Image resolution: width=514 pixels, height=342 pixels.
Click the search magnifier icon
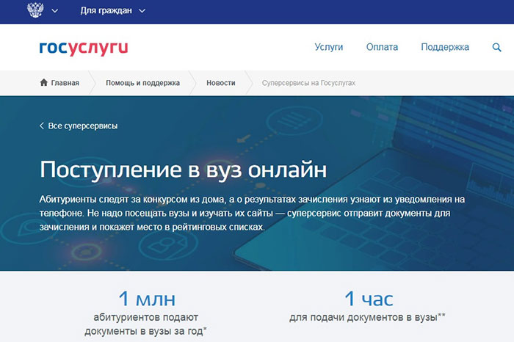tap(496, 48)
